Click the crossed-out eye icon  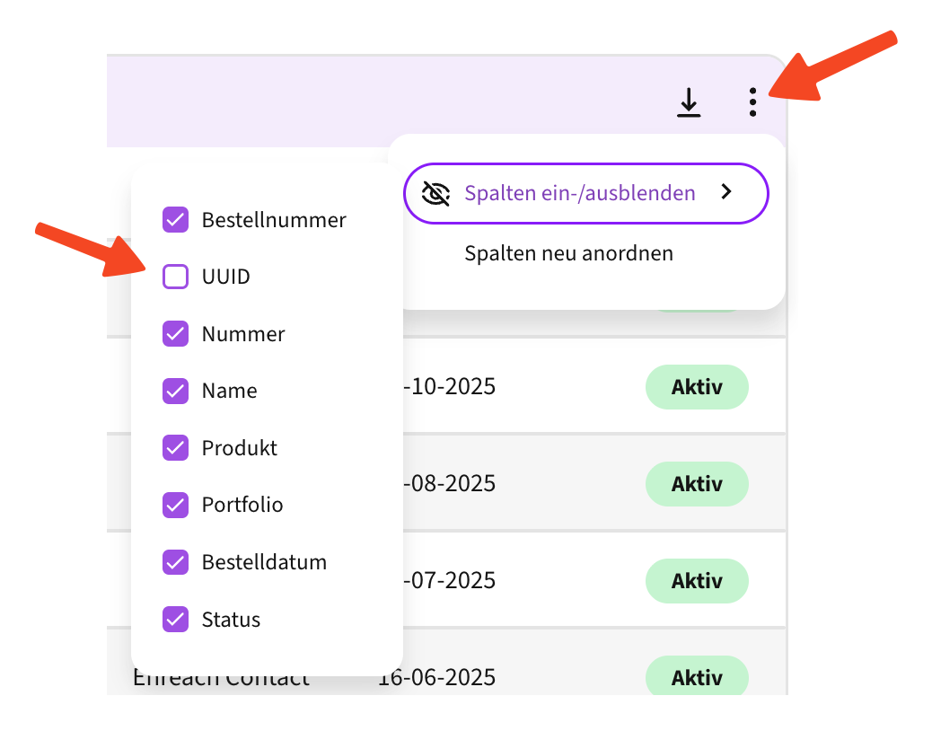coord(436,193)
